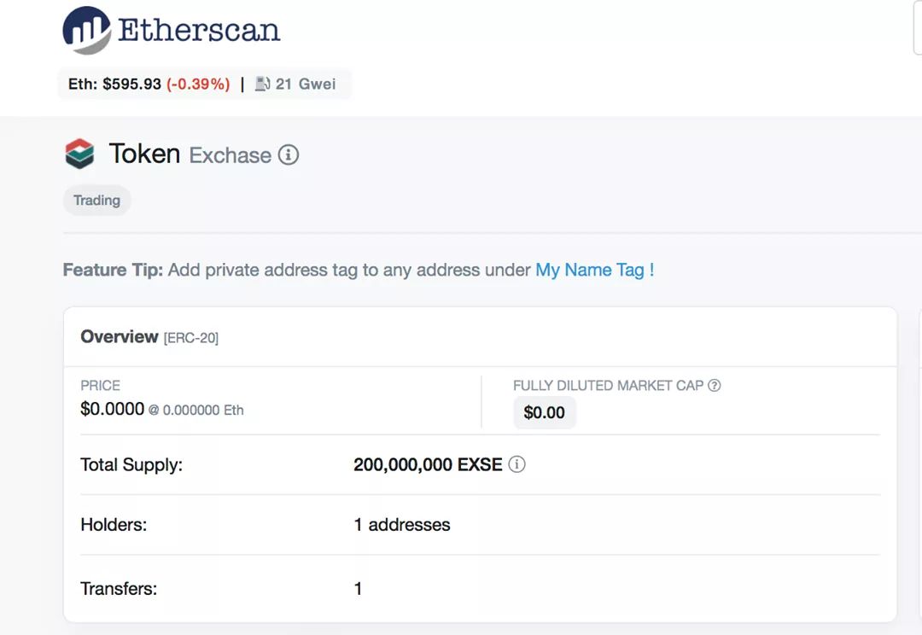Click the 200,000,000 EXSE total supply value
The height and width of the screenshot is (635, 922).
(428, 465)
